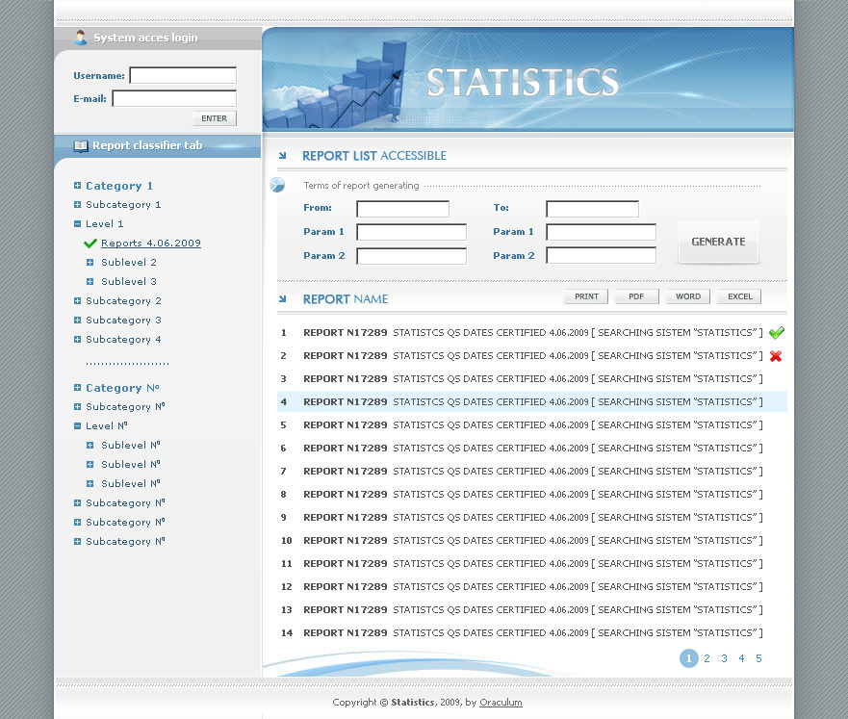Screen dimensions: 848x719
Task: Click the red cross on report row 2
Action: [x=776, y=356]
